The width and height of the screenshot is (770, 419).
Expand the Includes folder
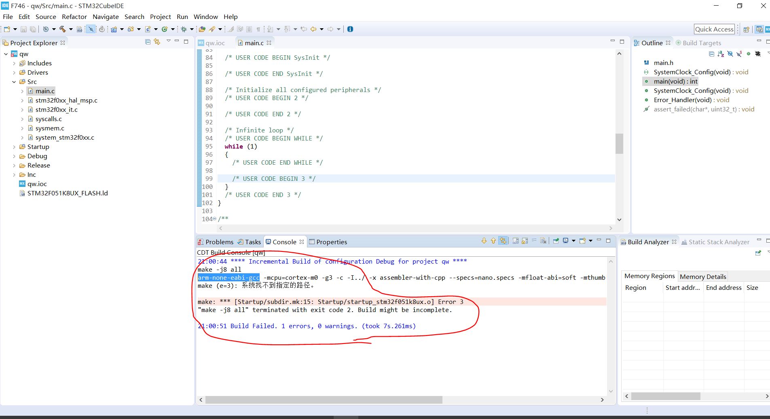[x=14, y=63]
